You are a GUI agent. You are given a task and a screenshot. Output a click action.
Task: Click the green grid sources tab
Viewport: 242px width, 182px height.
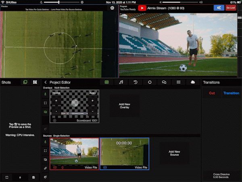pyautogui.click(x=107, y=82)
